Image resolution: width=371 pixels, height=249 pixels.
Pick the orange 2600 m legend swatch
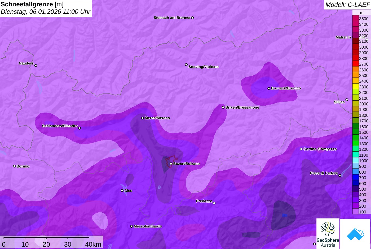tap(356, 69)
